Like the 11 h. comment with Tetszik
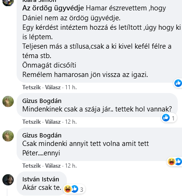 pos(31,87)
